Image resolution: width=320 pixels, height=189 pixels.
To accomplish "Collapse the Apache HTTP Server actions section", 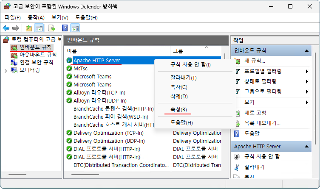I will (306, 147).
